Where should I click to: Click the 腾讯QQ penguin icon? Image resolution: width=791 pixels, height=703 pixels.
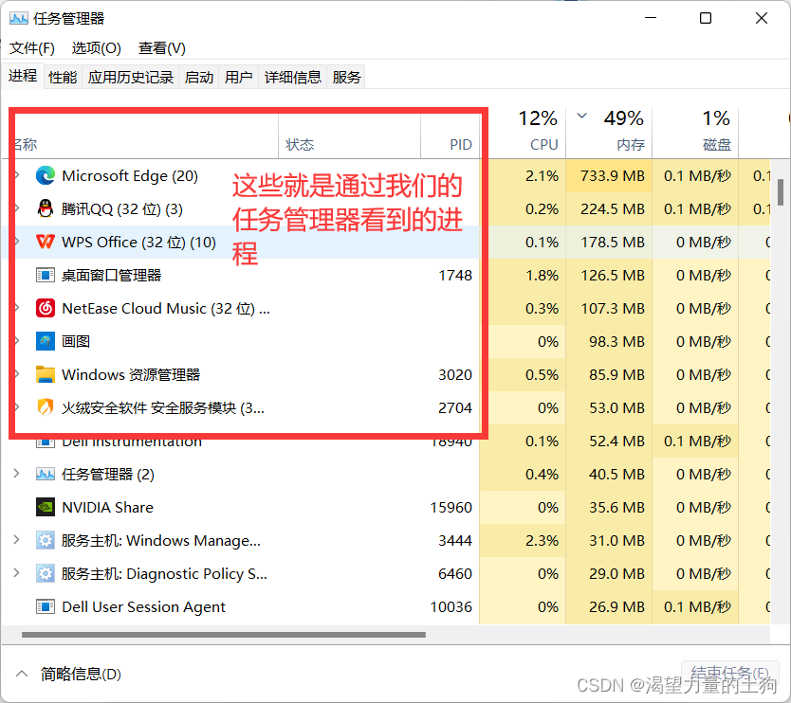pos(45,208)
